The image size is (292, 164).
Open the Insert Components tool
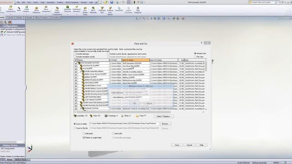10,9
